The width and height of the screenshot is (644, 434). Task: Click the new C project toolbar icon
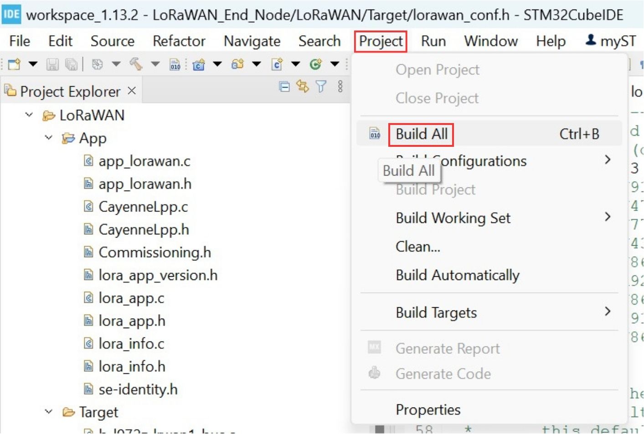pyautogui.click(x=199, y=64)
